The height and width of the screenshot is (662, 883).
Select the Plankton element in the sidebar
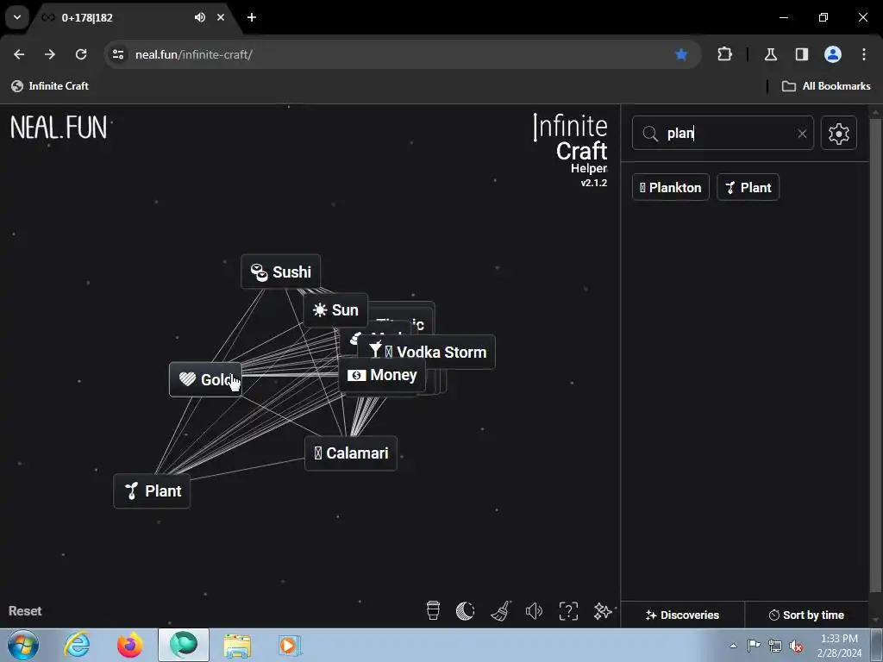tap(670, 187)
